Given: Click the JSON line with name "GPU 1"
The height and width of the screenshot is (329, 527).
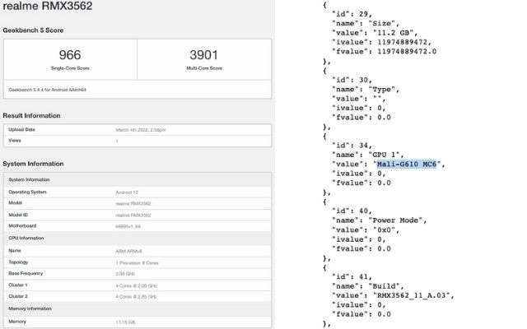Looking at the screenshot, I should pos(368,155).
